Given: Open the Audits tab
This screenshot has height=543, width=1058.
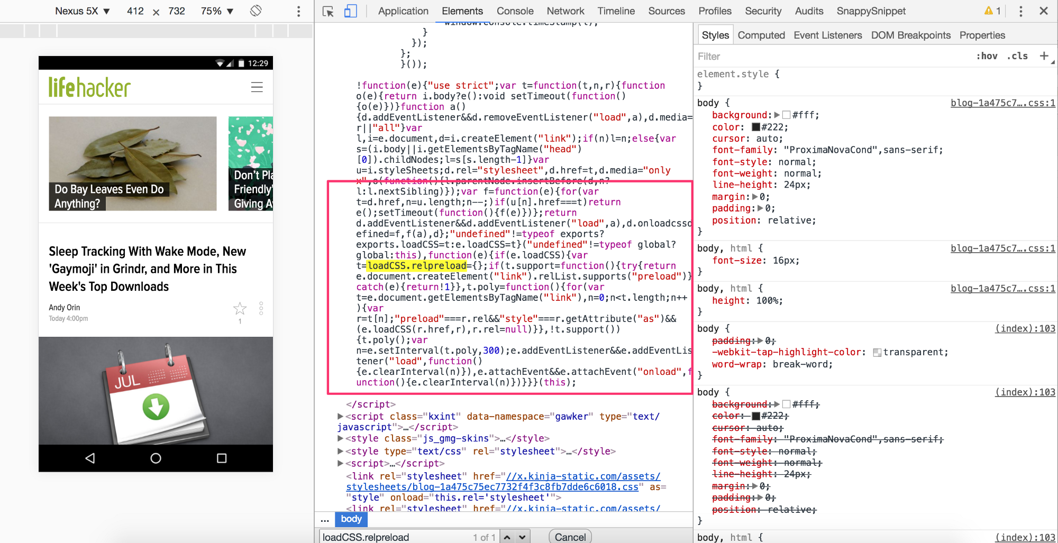Looking at the screenshot, I should coord(809,11).
